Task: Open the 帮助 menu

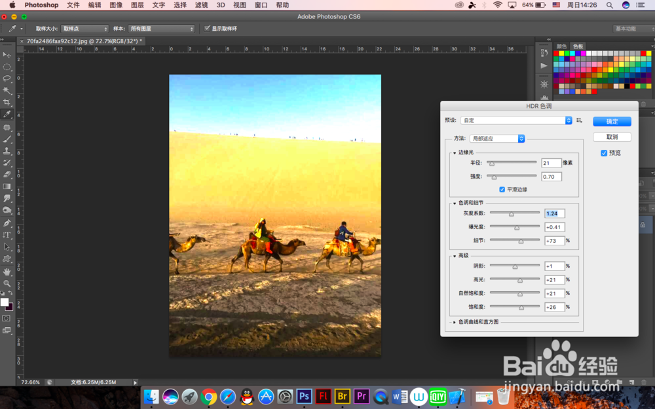Action: 282,5
